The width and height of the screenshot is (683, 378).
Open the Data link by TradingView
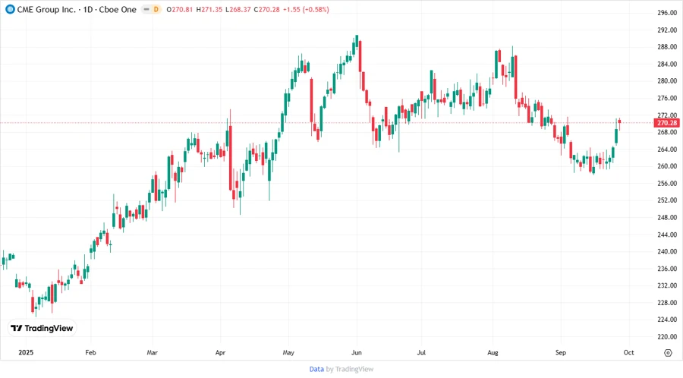tap(316, 369)
